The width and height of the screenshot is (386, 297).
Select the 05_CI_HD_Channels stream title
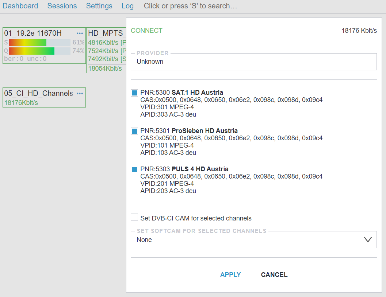[38, 93]
